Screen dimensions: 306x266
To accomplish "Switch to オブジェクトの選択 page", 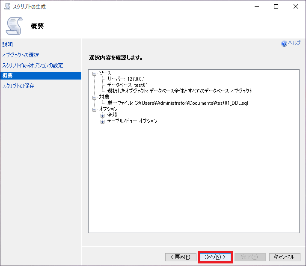I will (x=21, y=55).
